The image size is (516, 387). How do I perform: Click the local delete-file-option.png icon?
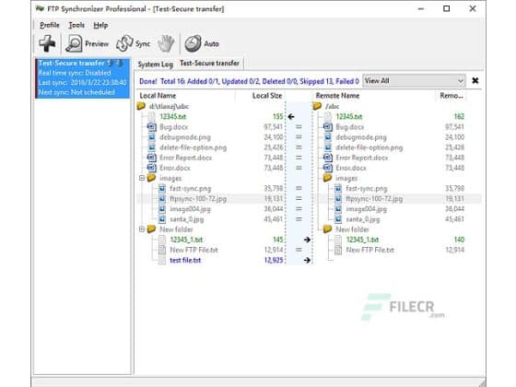tap(152, 147)
